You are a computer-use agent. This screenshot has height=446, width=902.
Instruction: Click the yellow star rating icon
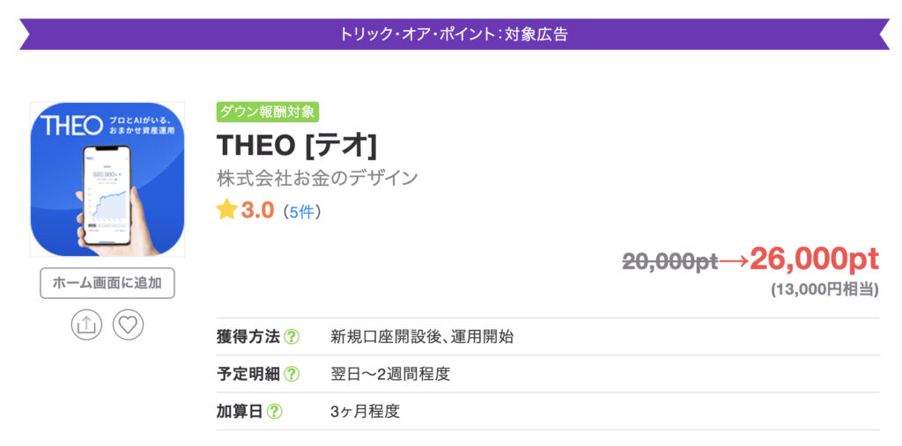(227, 209)
